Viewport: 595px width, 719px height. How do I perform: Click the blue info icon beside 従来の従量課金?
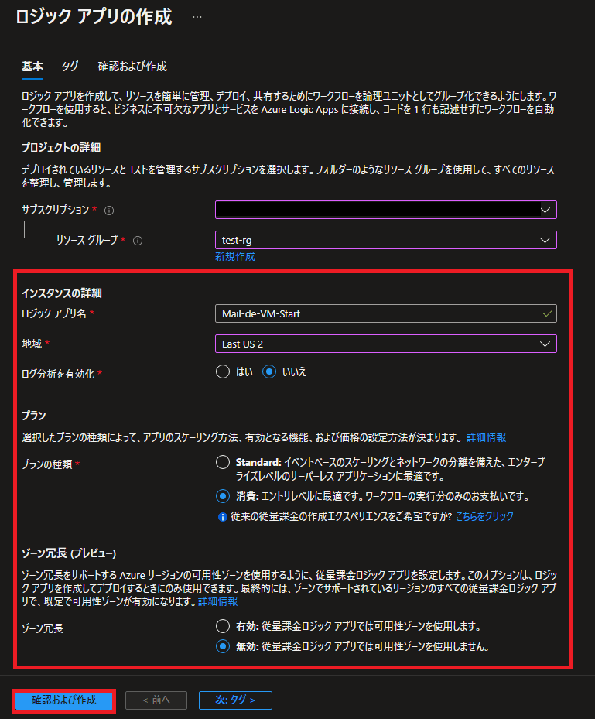point(223,517)
